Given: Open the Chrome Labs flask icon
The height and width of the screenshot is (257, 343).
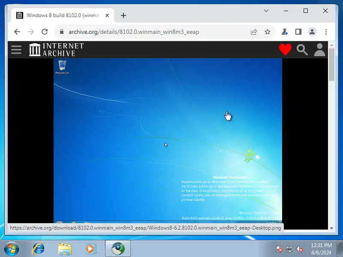Looking at the screenshot, I should pyautogui.click(x=284, y=32).
